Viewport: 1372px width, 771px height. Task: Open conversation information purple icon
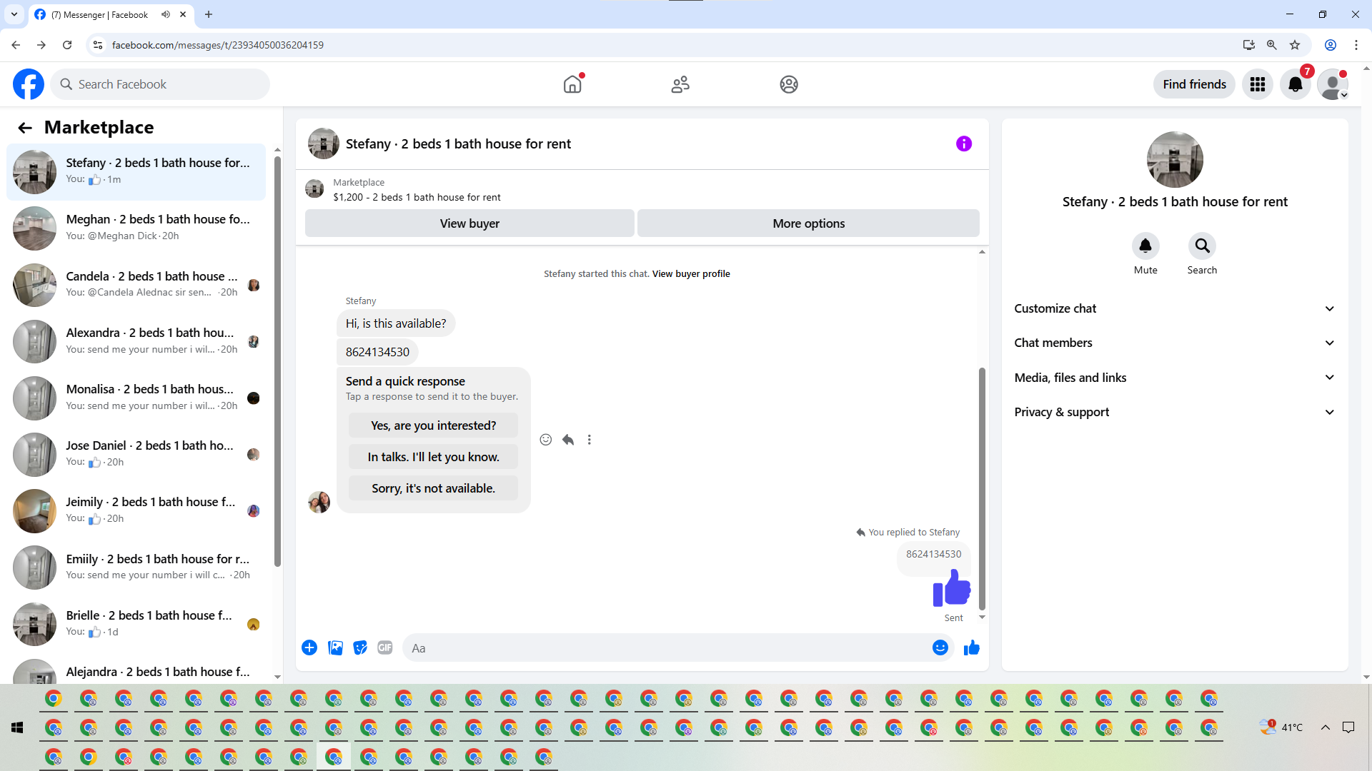[964, 144]
